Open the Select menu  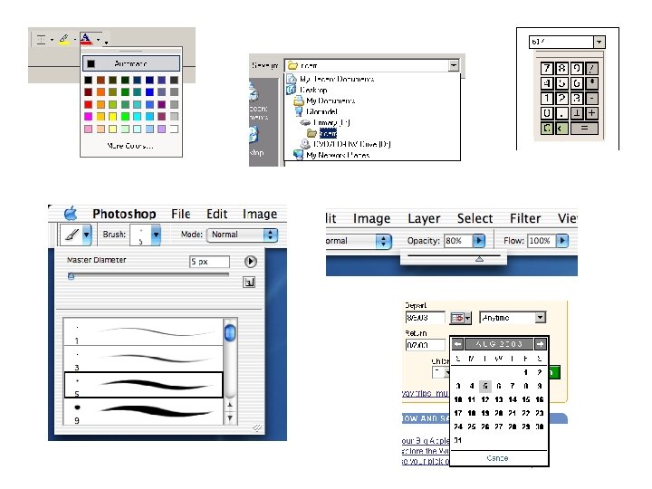[475, 218]
